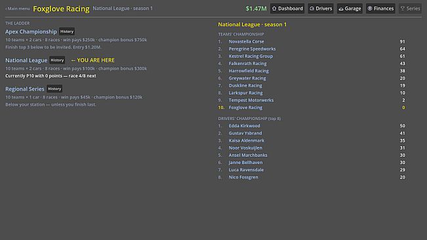Click the $1.47M balance
Image resolution: width=427 pixels, height=240 pixels.
(256, 9)
